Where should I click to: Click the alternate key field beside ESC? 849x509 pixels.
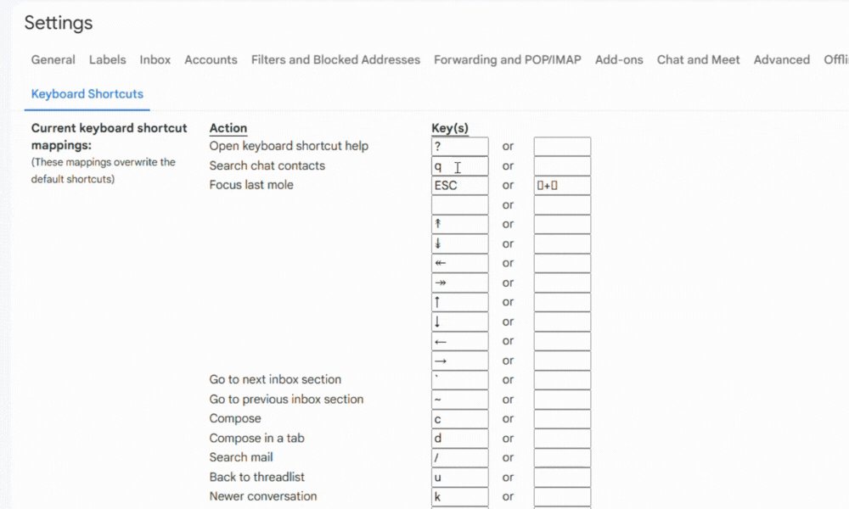[562, 186]
